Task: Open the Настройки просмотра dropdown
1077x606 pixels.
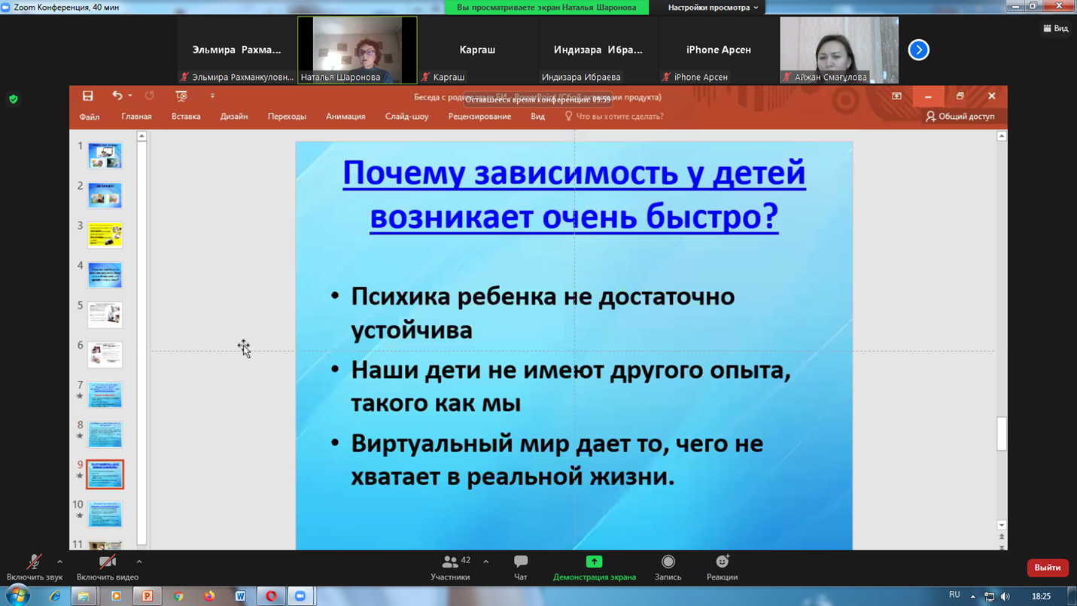Action: click(x=713, y=8)
